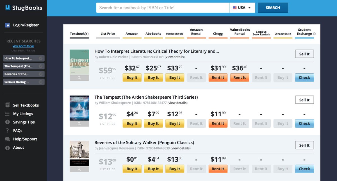Image resolution: width=337 pixels, height=181 pixels.
Task: Buy Reveries on Amazon for $0.01
Action: pyautogui.click(x=132, y=169)
